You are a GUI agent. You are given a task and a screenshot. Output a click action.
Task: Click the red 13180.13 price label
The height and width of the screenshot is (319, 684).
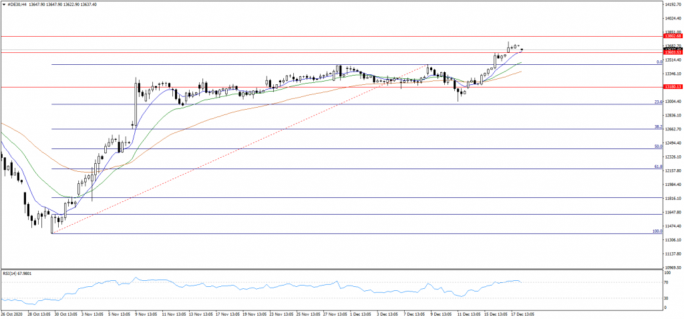tap(671, 87)
